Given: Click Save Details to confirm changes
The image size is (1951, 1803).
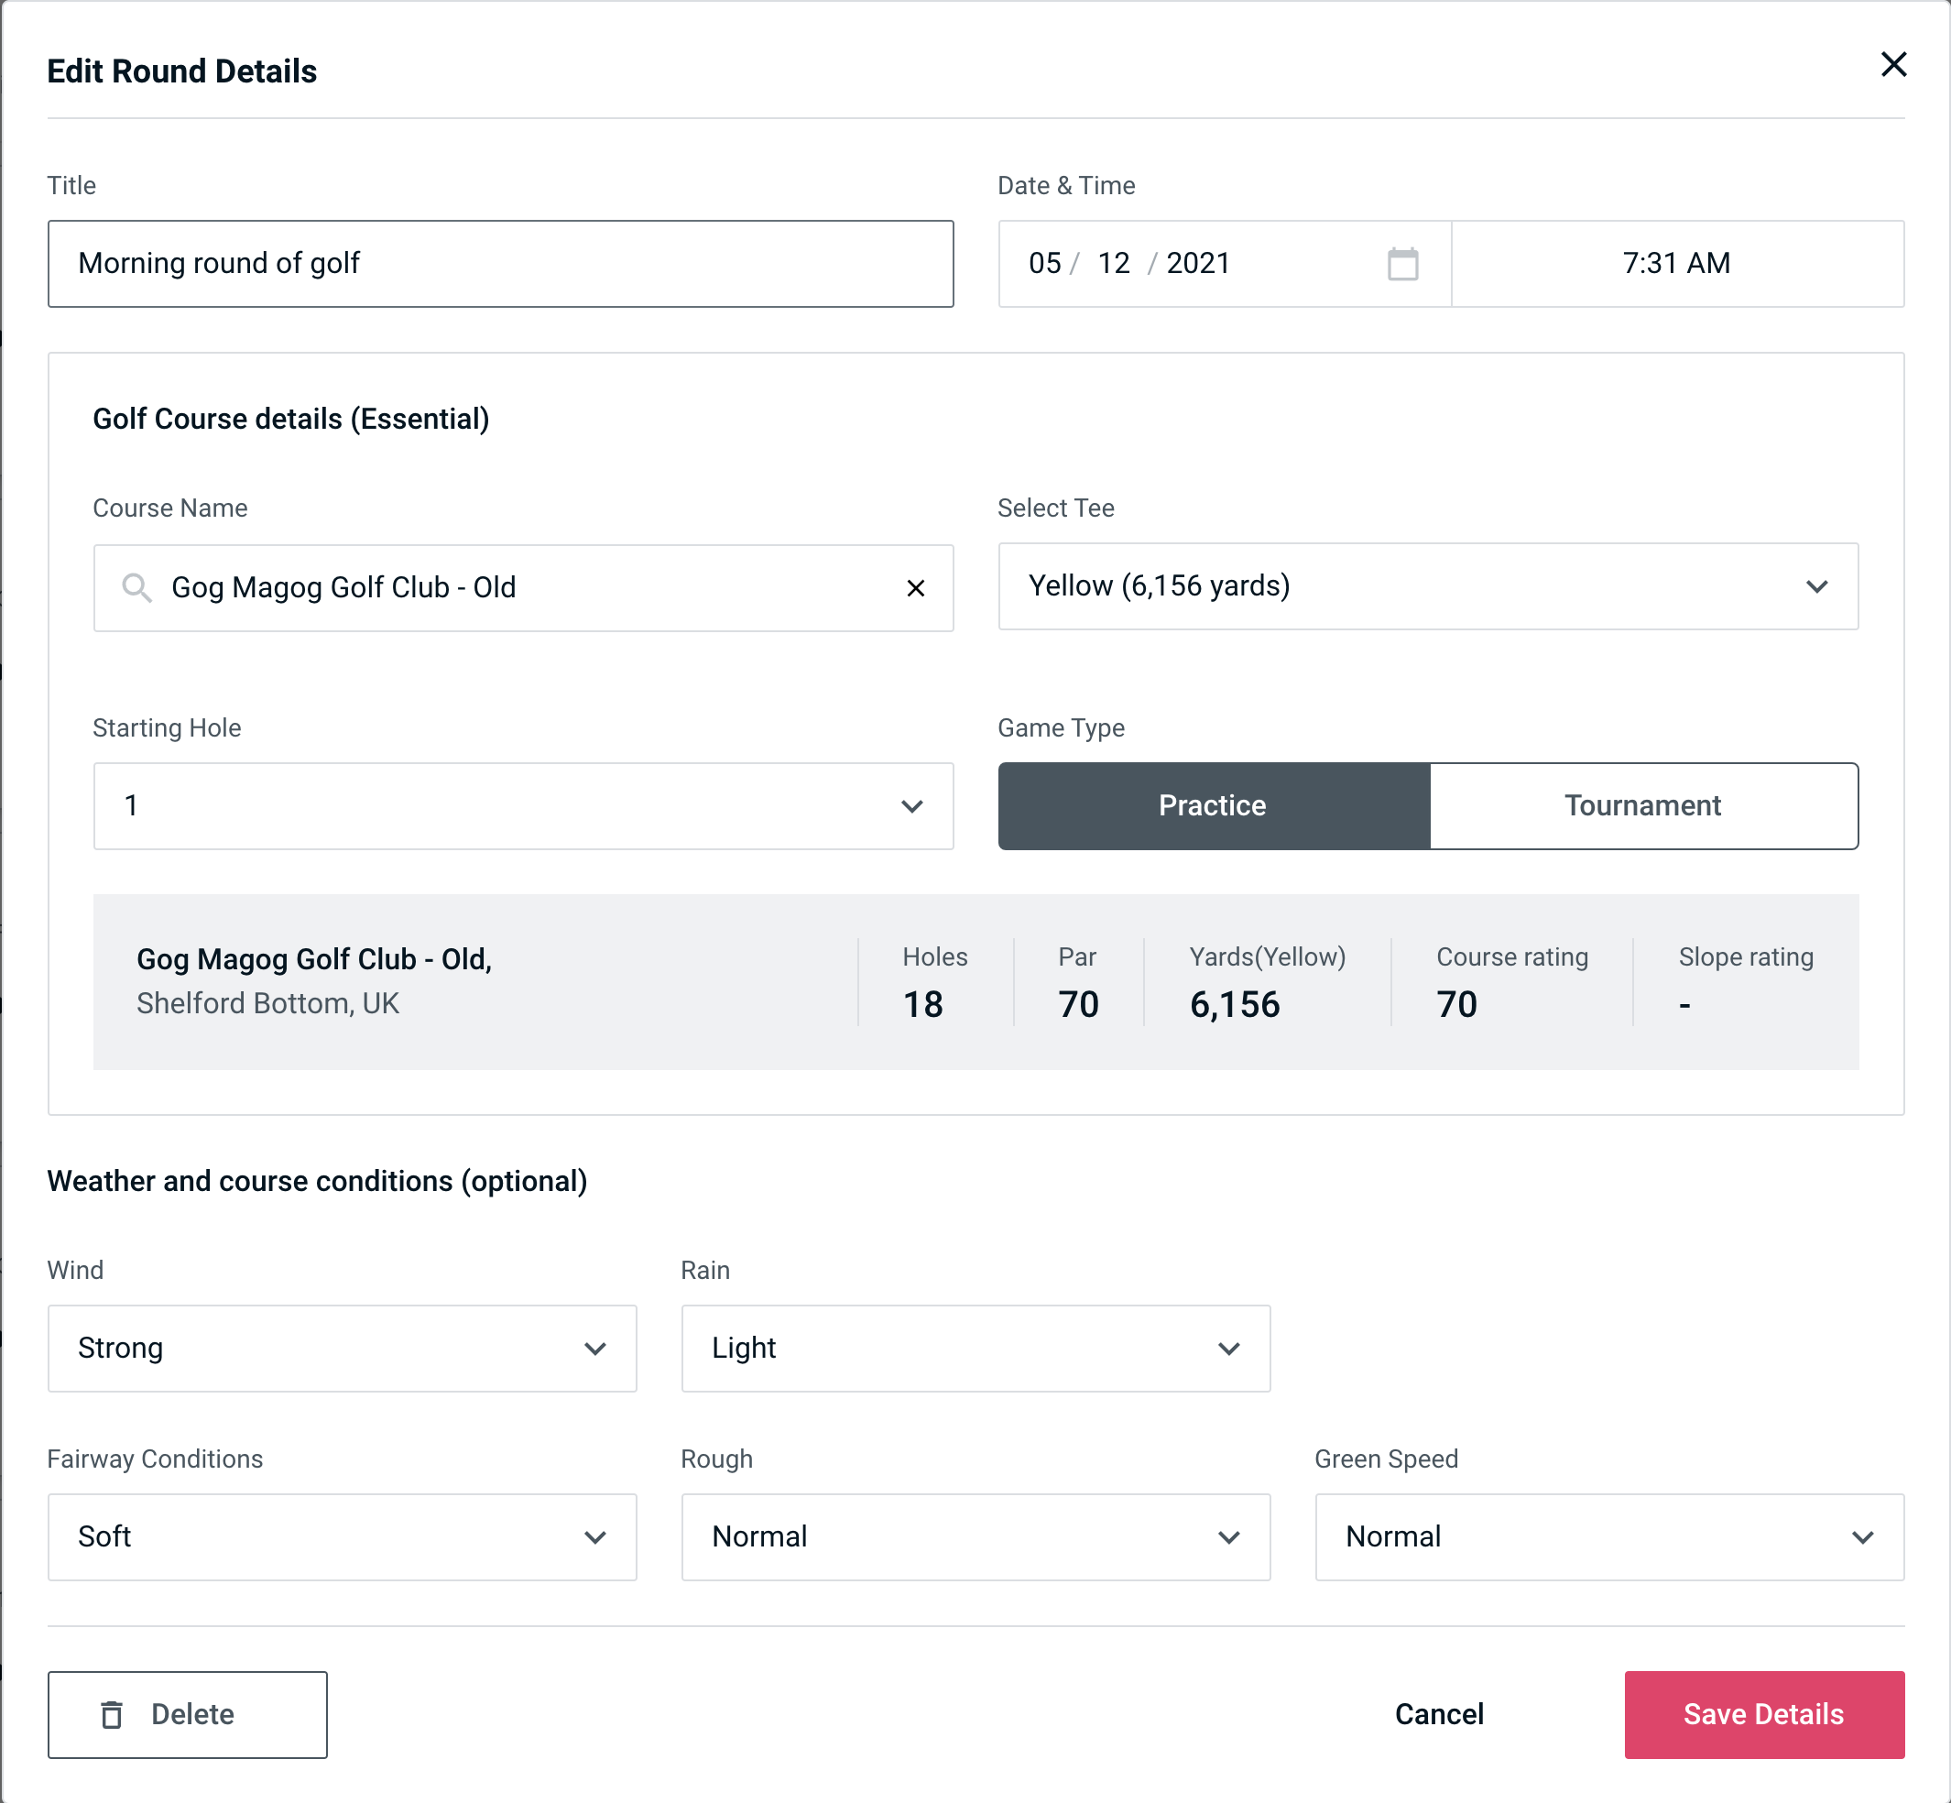Looking at the screenshot, I should pos(1762,1713).
